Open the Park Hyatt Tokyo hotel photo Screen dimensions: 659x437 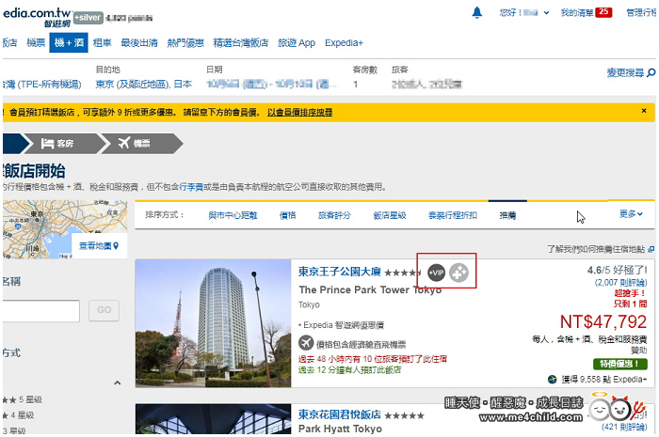(213, 419)
